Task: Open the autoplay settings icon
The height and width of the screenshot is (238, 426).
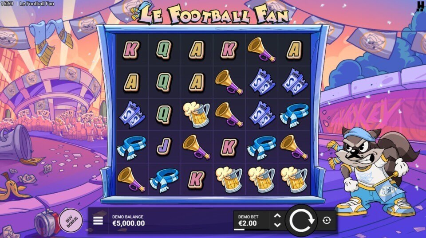Action: click(327, 220)
